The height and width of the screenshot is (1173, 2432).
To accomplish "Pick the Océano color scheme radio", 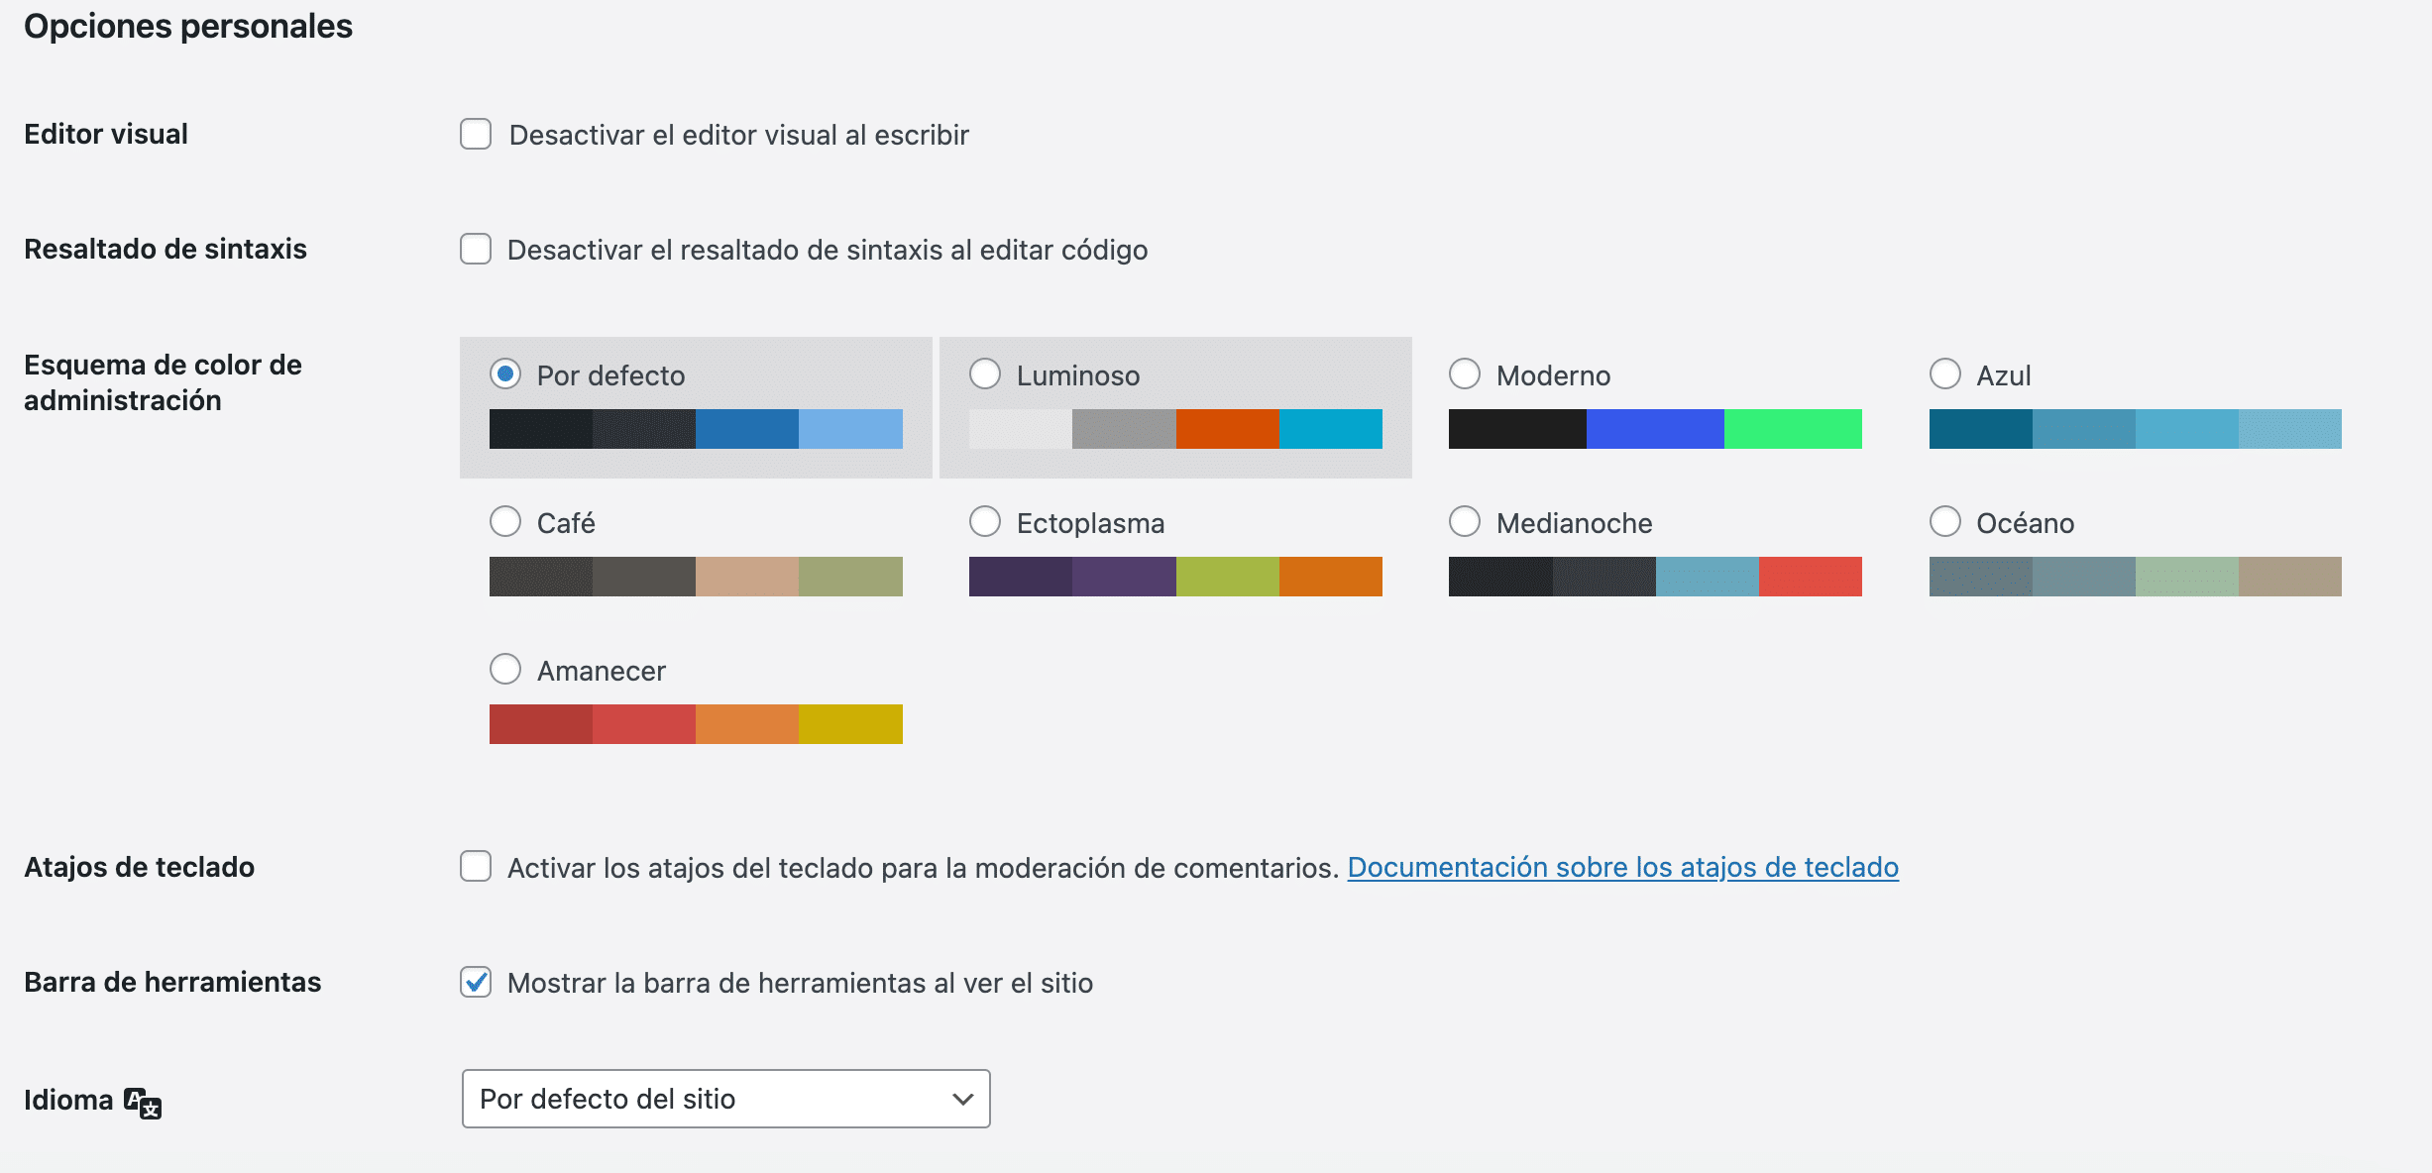I will 1945,522.
